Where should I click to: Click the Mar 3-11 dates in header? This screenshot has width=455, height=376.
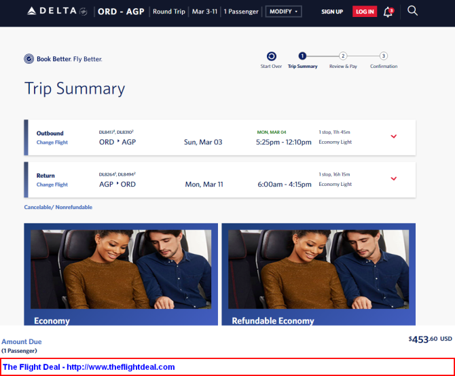[x=204, y=12]
